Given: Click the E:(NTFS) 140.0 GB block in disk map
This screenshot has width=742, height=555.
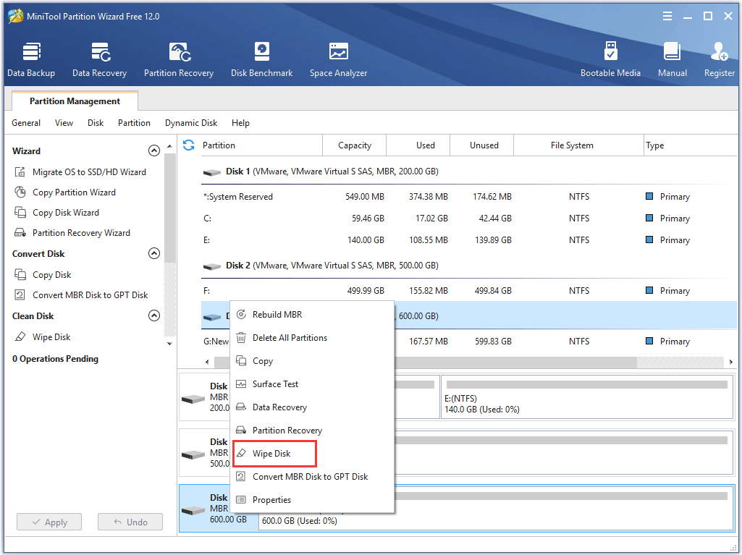Looking at the screenshot, I should click(x=587, y=397).
